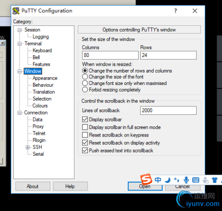Select the Connection category
Image resolution: width=222 pixels, height=211 pixels.
coord(36,113)
